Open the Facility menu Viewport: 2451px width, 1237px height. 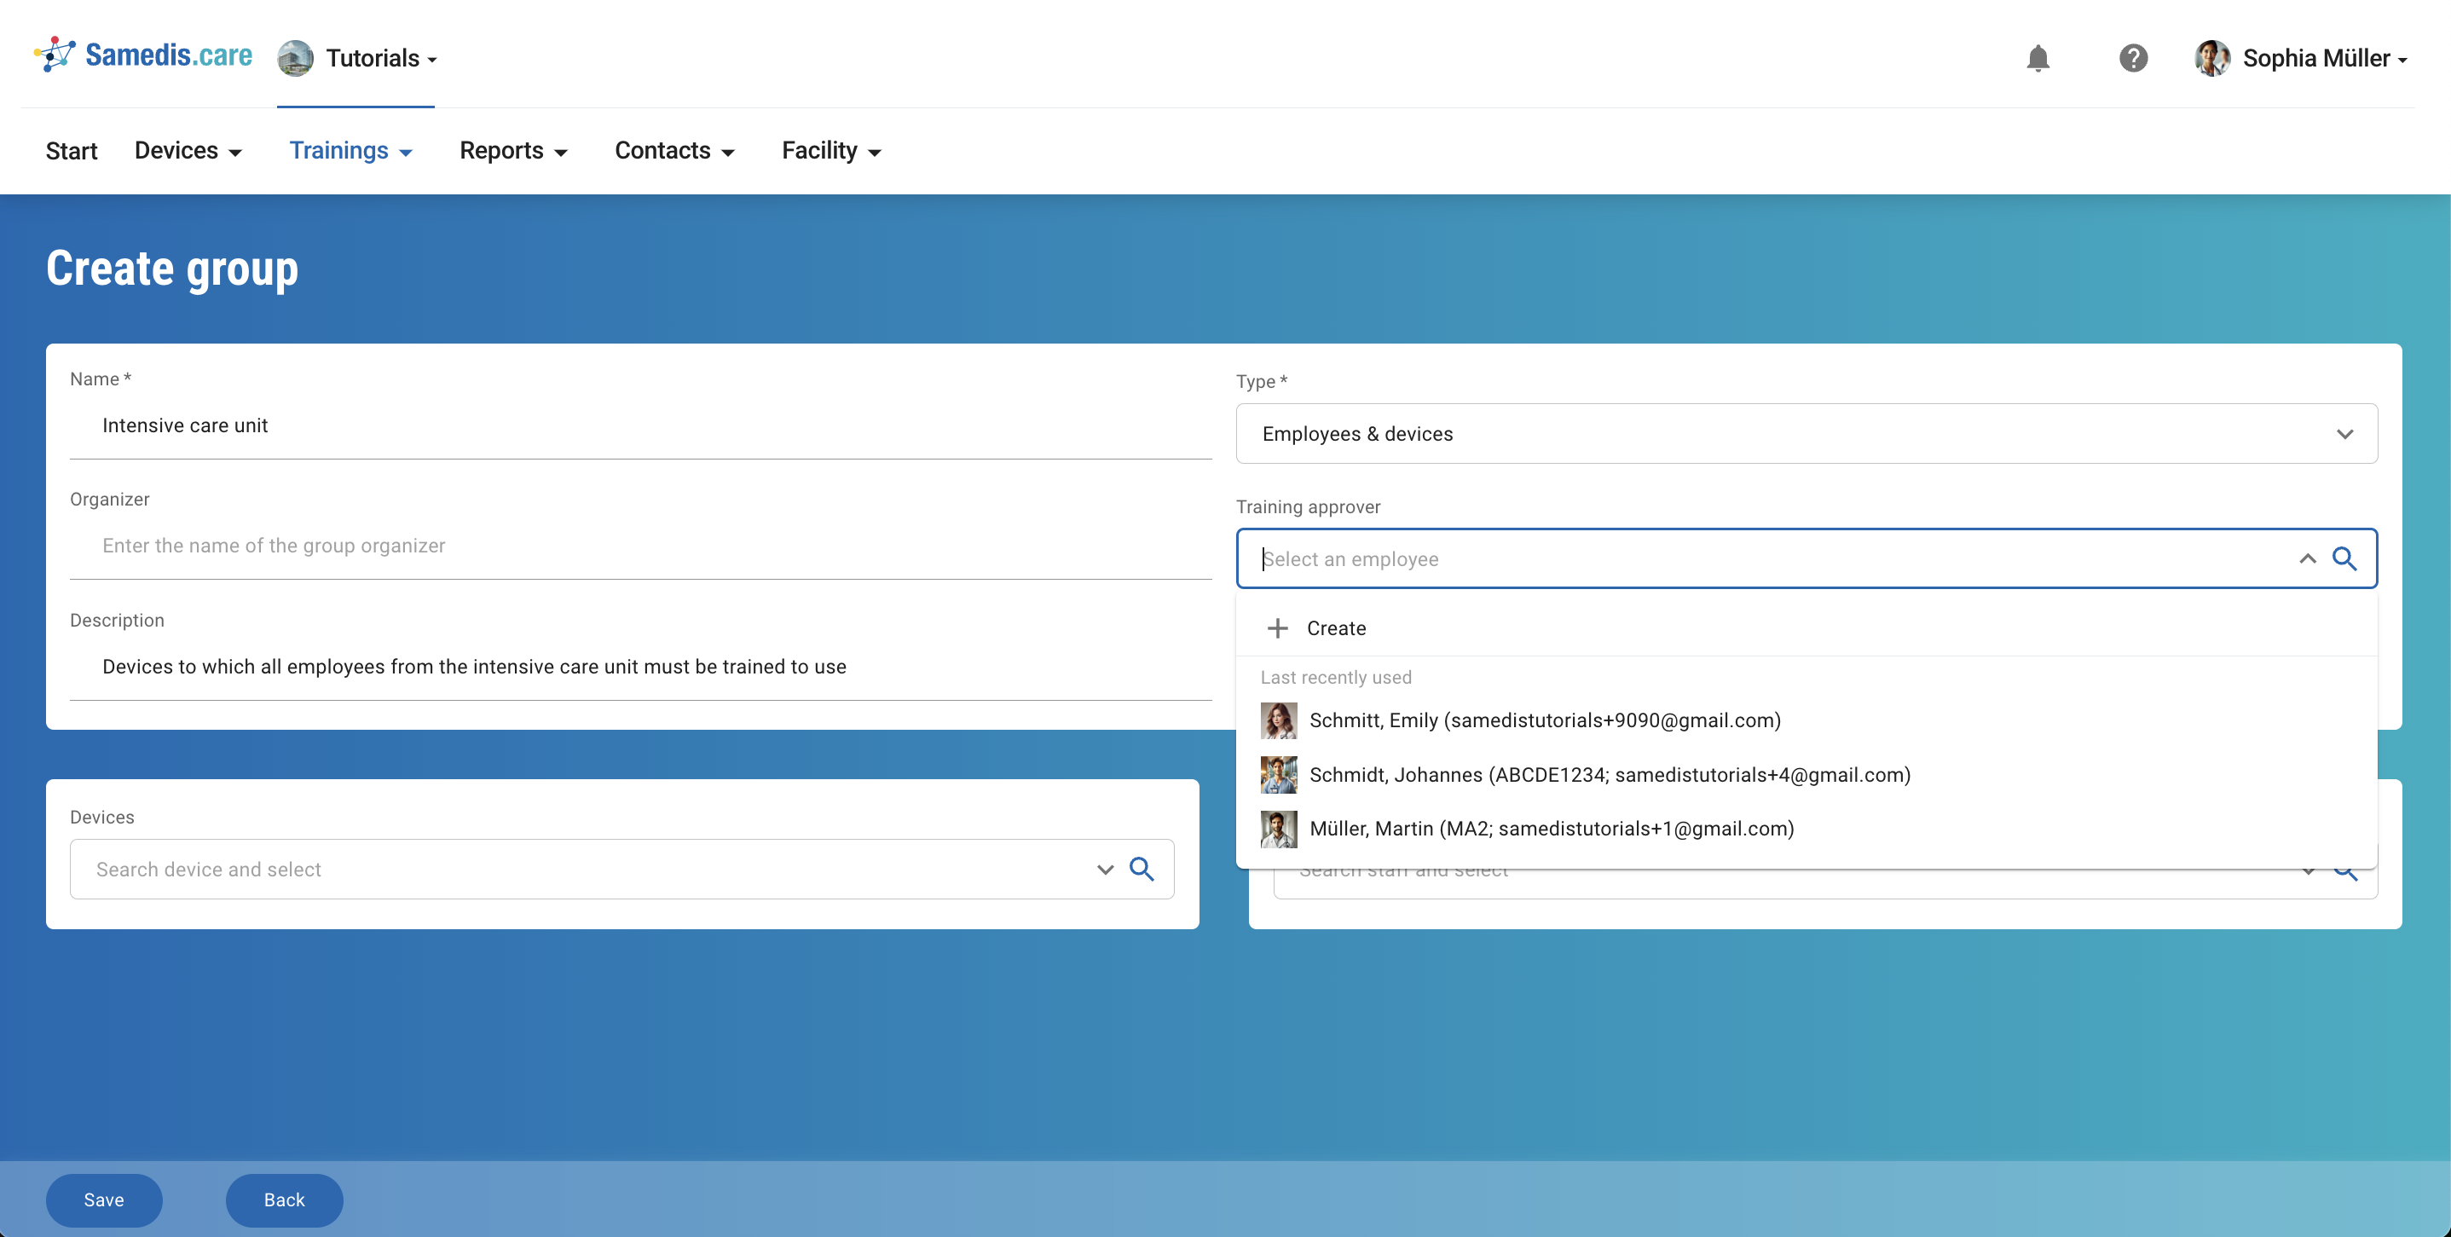[x=830, y=150]
